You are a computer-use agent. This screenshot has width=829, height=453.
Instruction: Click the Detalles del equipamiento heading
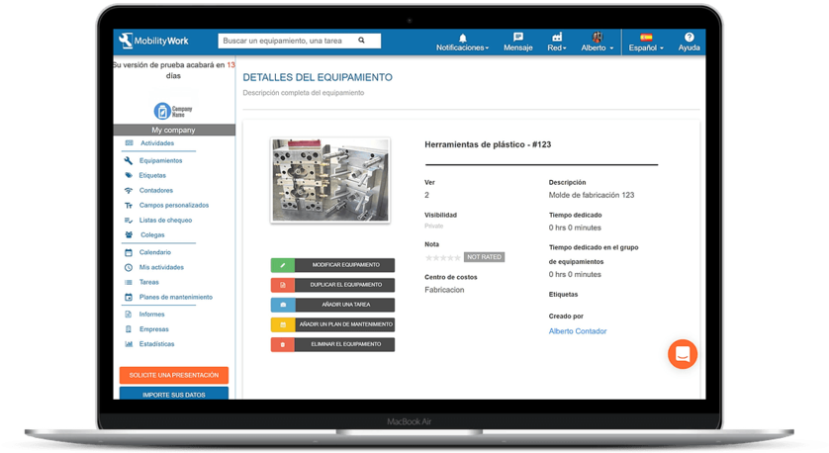[318, 78]
